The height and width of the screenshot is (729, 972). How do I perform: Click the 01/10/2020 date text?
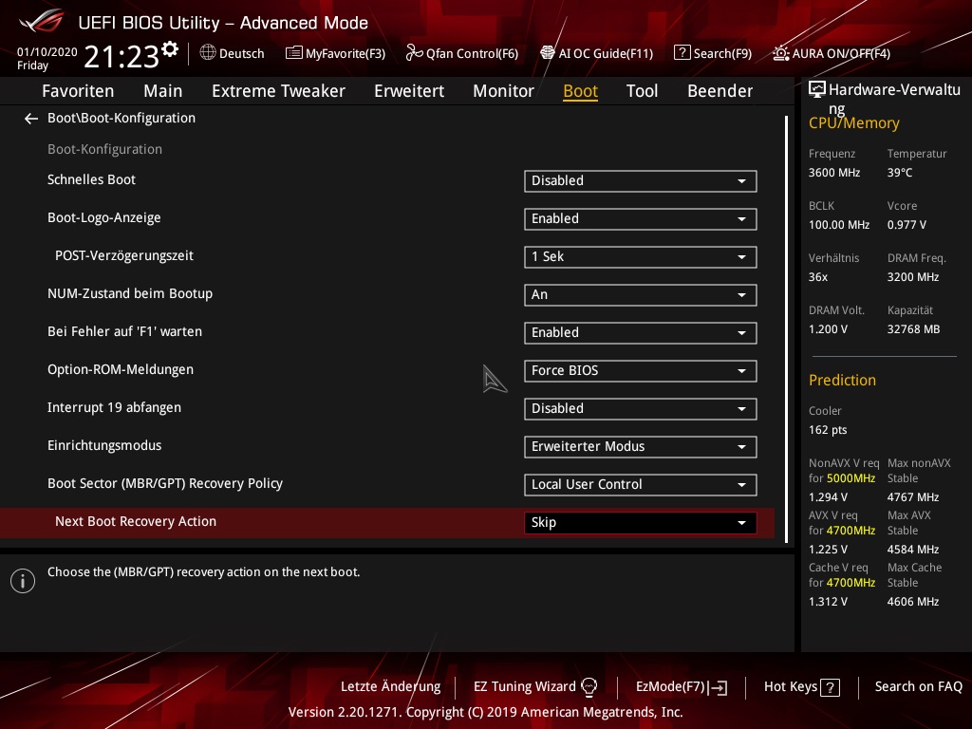[47, 52]
